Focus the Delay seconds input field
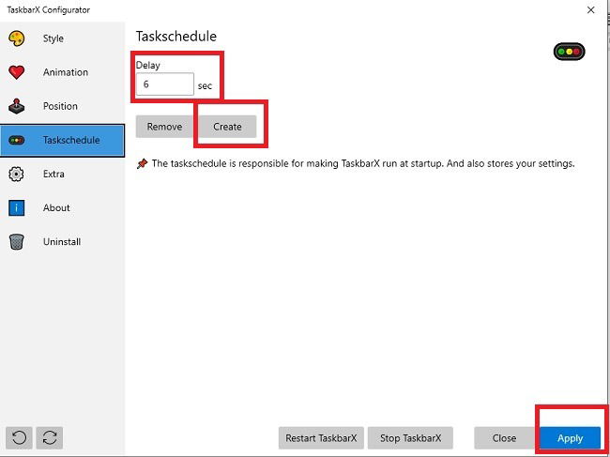The width and height of the screenshot is (610, 457). [x=165, y=84]
